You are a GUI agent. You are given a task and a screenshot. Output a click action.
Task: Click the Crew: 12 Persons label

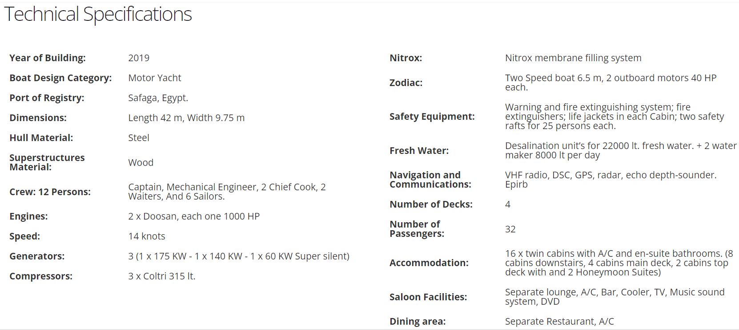pos(50,192)
